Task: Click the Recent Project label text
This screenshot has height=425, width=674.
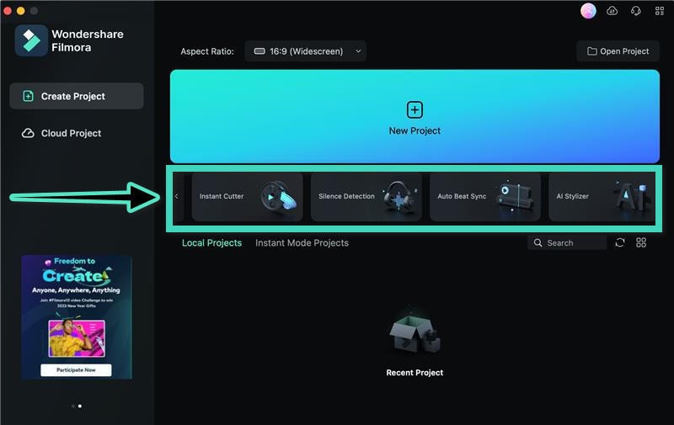Action: [415, 373]
